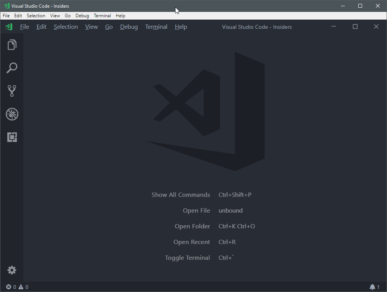Close window from native title bar
Screen dimensions: 387x292
click(x=378, y=6)
